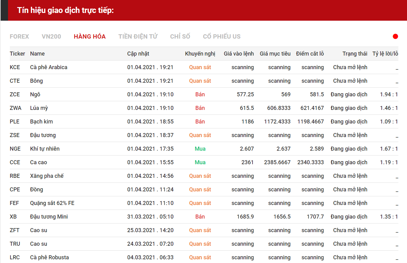Select the RBE ticker
The image size is (407, 263).
tap(15, 176)
